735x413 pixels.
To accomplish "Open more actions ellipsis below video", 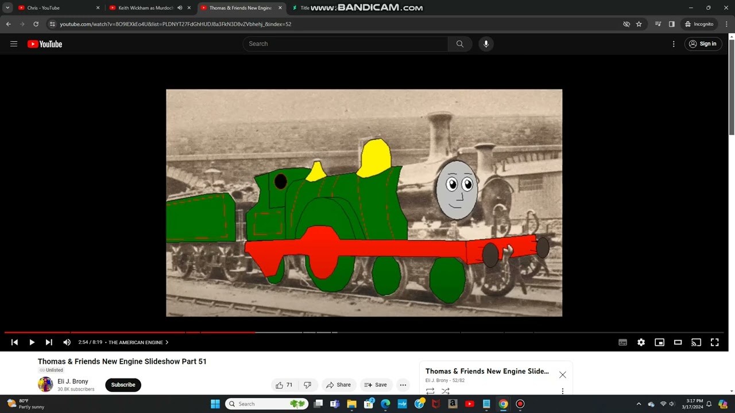I will coord(403,385).
